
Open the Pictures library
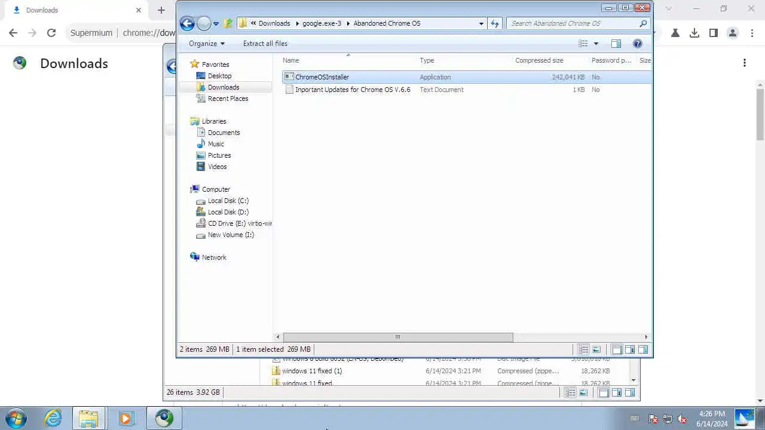coord(219,155)
